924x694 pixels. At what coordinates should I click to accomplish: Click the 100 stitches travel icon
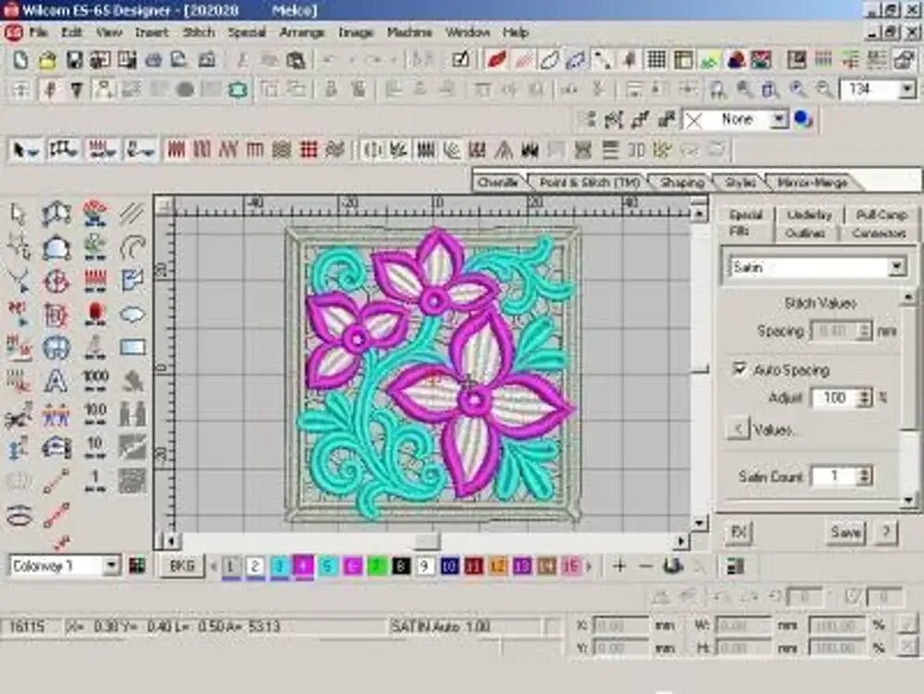tap(95, 413)
